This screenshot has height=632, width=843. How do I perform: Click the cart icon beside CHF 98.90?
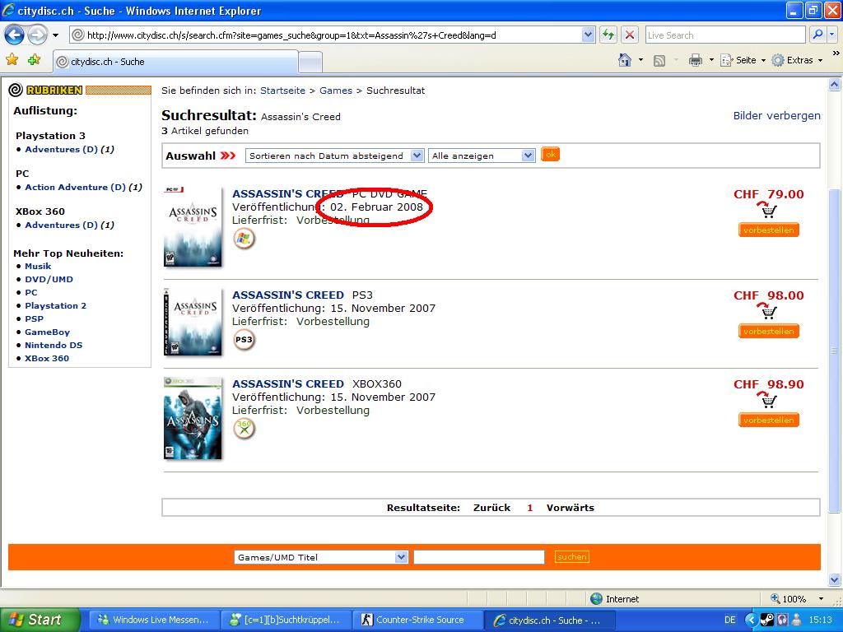[768, 400]
